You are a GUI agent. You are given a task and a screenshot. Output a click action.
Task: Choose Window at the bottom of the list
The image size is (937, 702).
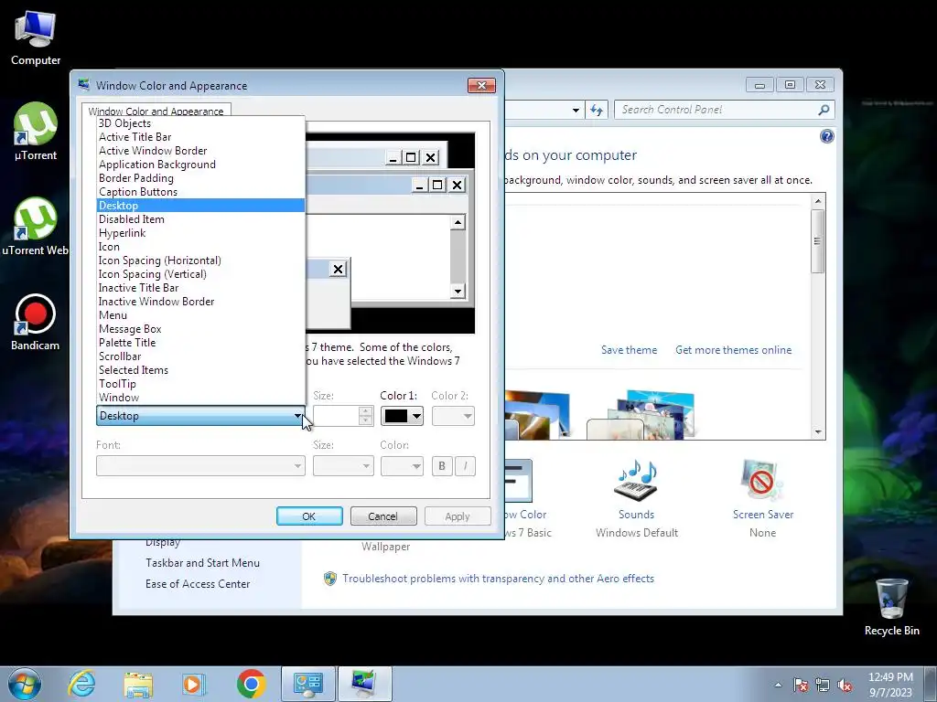click(x=200, y=398)
